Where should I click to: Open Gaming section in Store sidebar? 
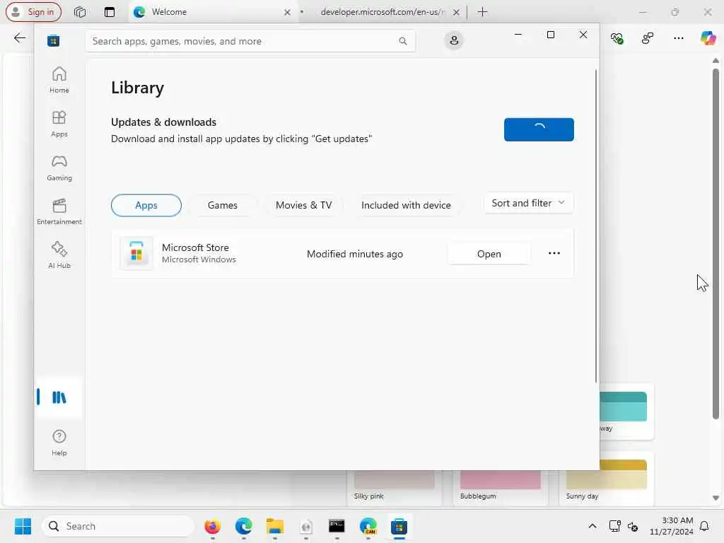coord(59,168)
